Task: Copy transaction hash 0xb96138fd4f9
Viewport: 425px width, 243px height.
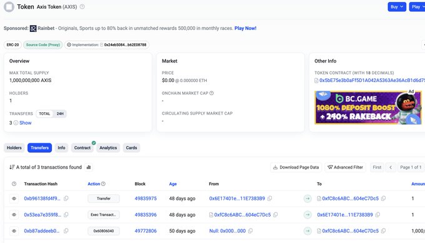Action: (66, 199)
